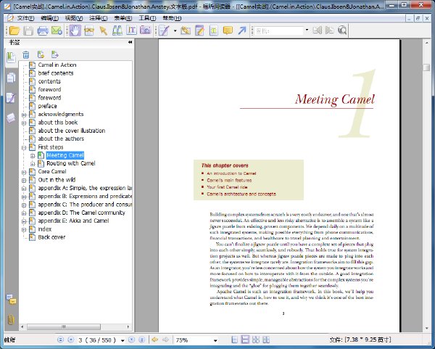Go to the next page

pyautogui.click(x=131, y=340)
